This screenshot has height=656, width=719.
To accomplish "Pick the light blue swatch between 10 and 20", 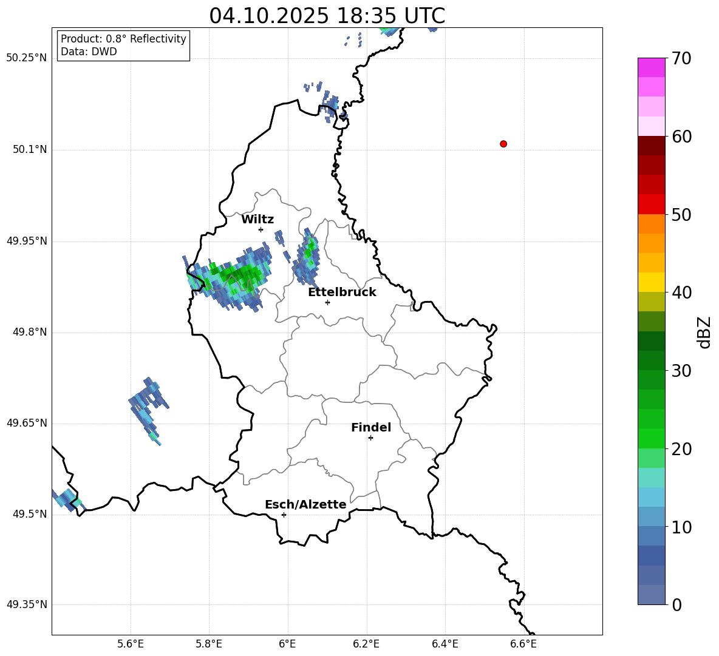I will pos(652,497).
